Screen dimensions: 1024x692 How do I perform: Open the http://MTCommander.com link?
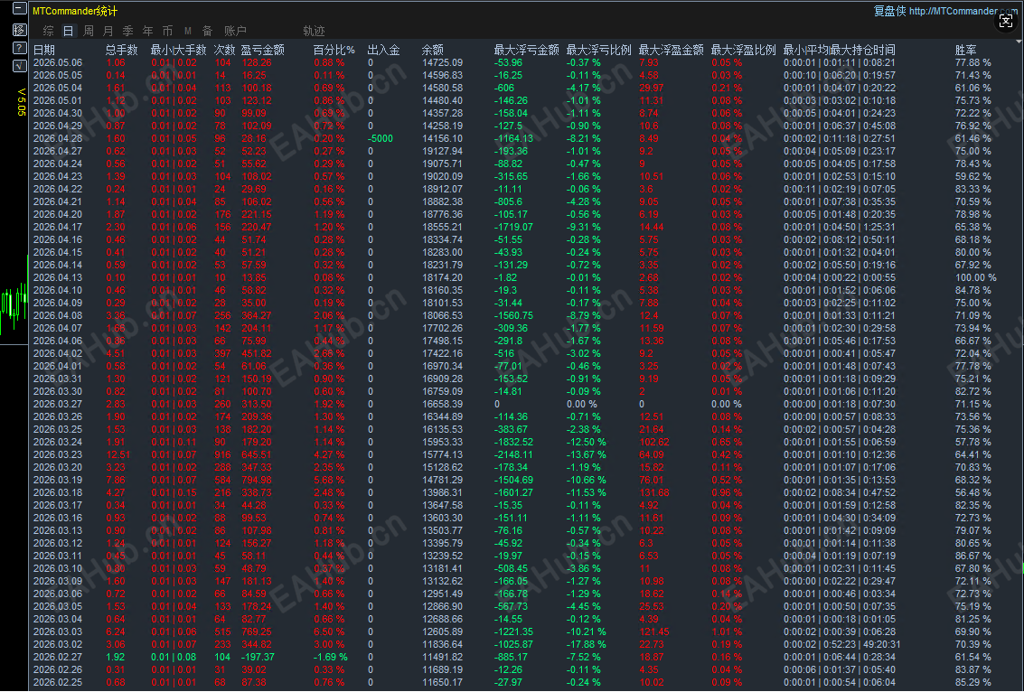[963, 11]
